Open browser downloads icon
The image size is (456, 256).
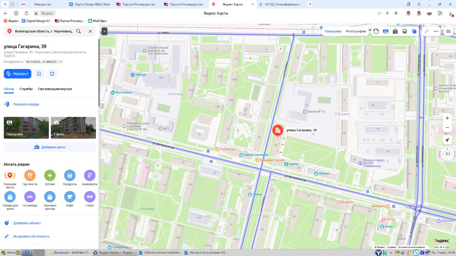[x=451, y=13]
